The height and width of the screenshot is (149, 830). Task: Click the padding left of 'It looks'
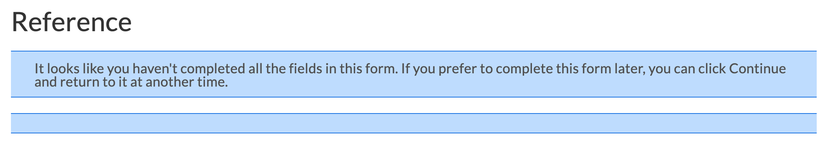tap(23, 74)
